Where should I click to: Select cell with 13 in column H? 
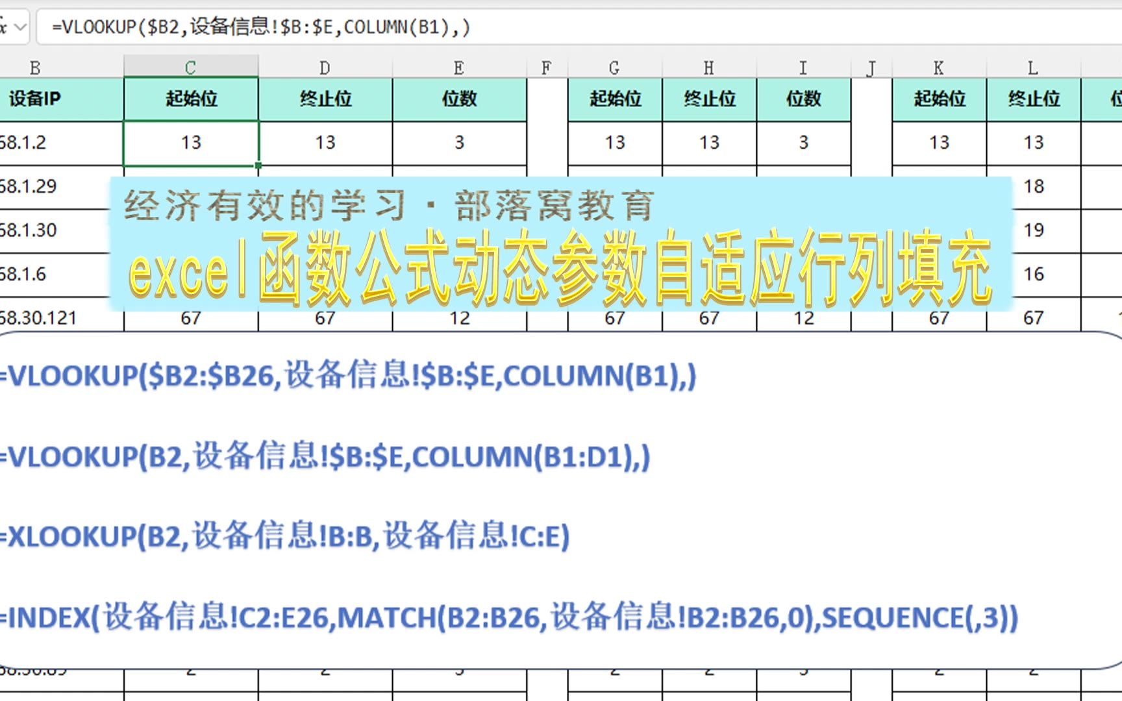[x=709, y=143]
